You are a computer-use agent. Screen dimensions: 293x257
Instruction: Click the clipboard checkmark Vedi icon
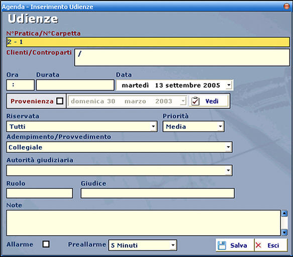196,101
